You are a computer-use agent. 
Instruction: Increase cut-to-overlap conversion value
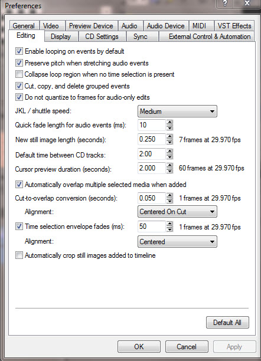click(169, 195)
